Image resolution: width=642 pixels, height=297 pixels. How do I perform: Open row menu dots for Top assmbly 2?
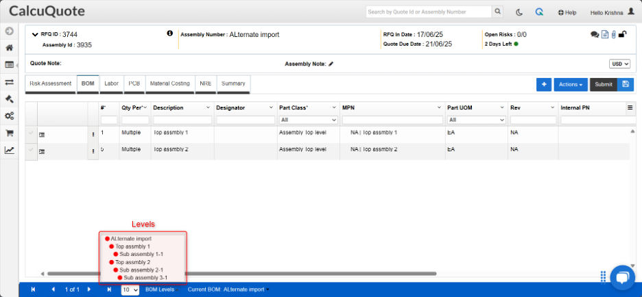[x=93, y=151]
